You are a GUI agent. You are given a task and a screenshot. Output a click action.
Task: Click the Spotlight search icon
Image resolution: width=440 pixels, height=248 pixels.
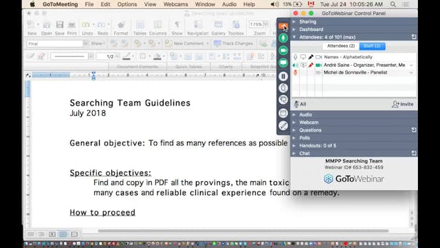pos(393,4)
